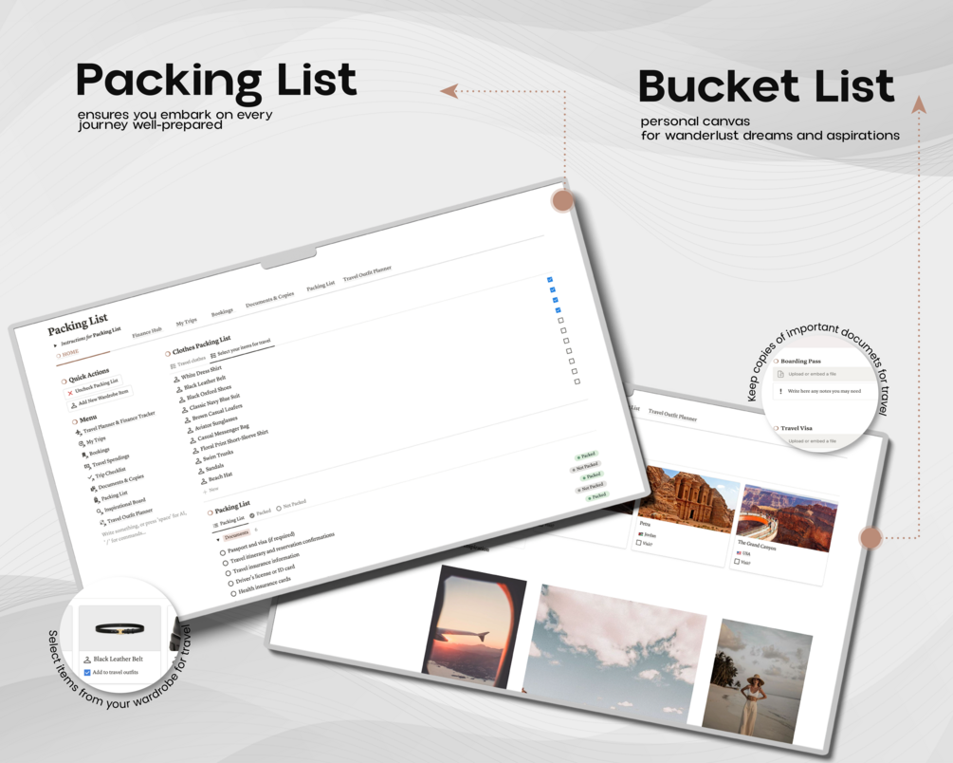The width and height of the screenshot is (953, 763).
Task: Tick the Visit? checkbox under Petra
Action: pyautogui.click(x=639, y=542)
